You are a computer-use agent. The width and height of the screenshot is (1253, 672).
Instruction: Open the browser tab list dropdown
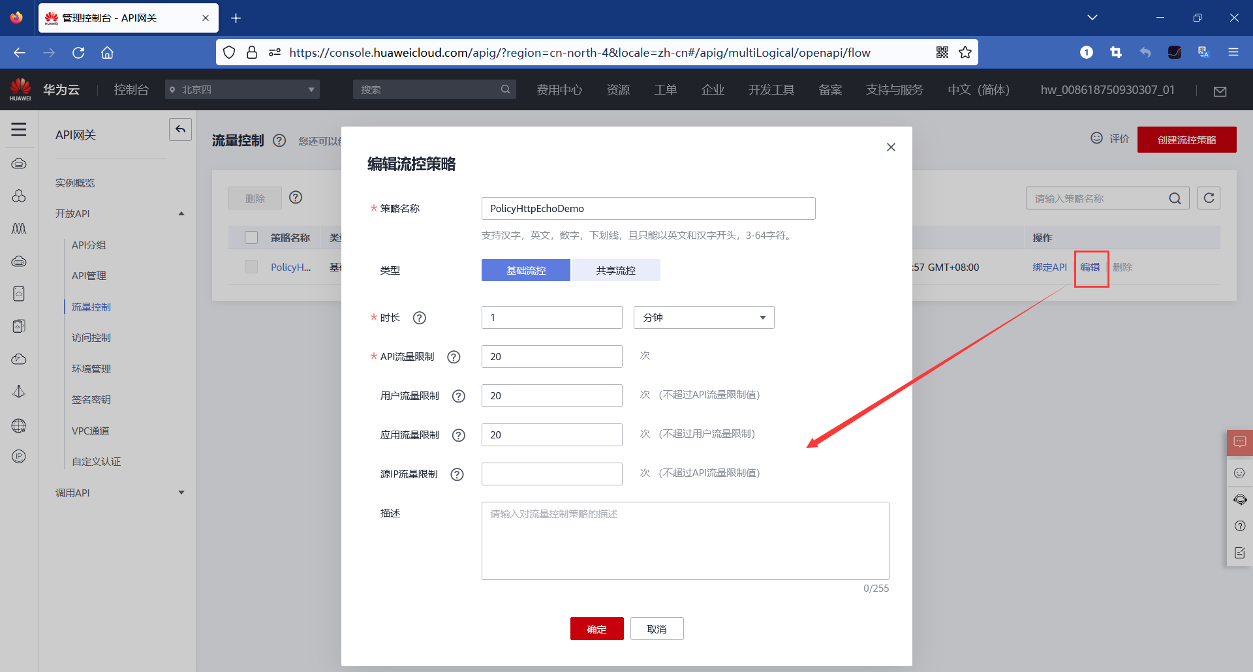[x=1092, y=18]
